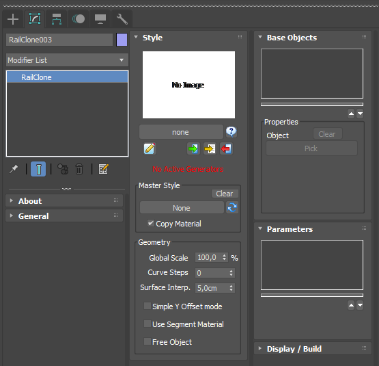Click the red arrow export style icon

226,148
